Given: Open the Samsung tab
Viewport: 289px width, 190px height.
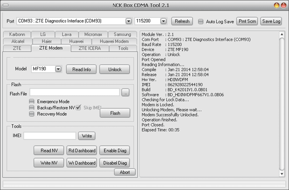Looking at the screenshot, I should [x=123, y=34].
